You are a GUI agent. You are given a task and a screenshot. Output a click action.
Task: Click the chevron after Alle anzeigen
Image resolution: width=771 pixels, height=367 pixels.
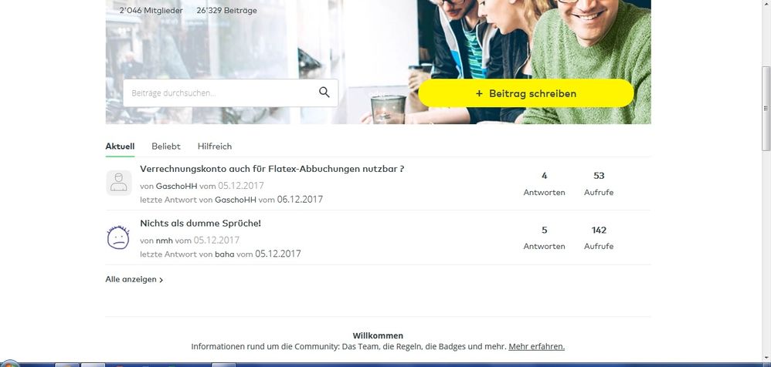pos(161,280)
